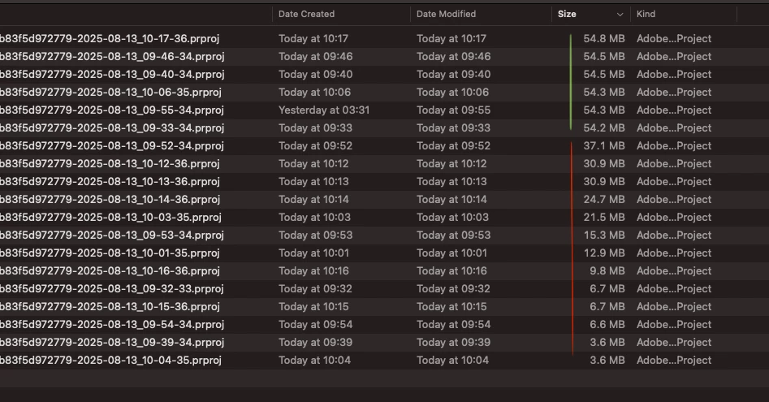Click Date Created cell 'Today at 10:13'
The image size is (769, 402).
pos(313,182)
